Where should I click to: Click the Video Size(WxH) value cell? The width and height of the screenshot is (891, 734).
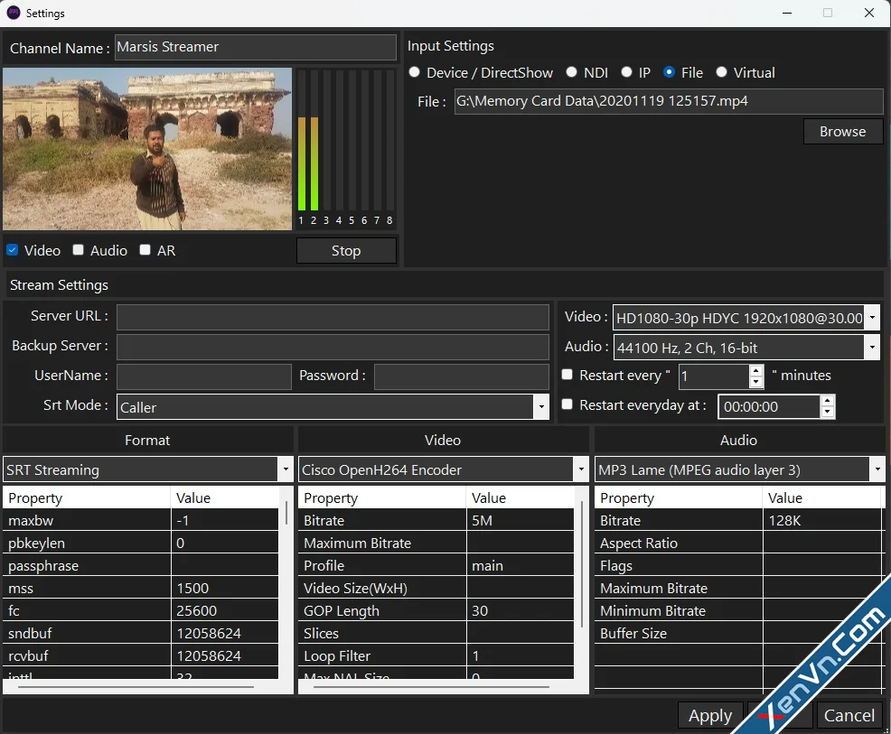(521, 588)
